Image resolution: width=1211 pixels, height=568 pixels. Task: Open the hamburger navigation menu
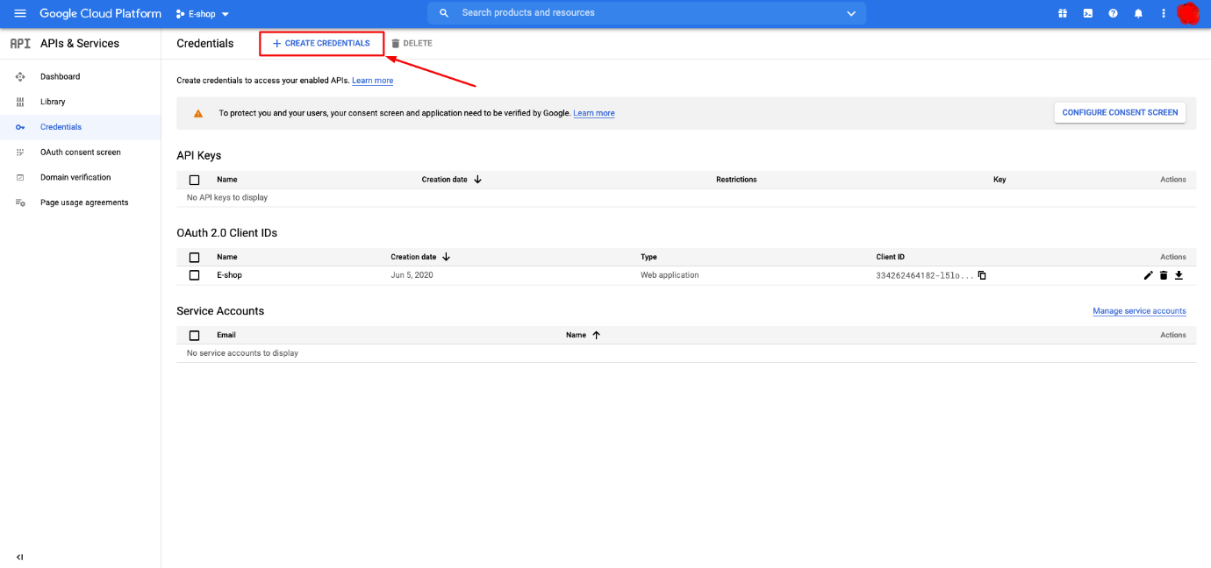coord(20,13)
